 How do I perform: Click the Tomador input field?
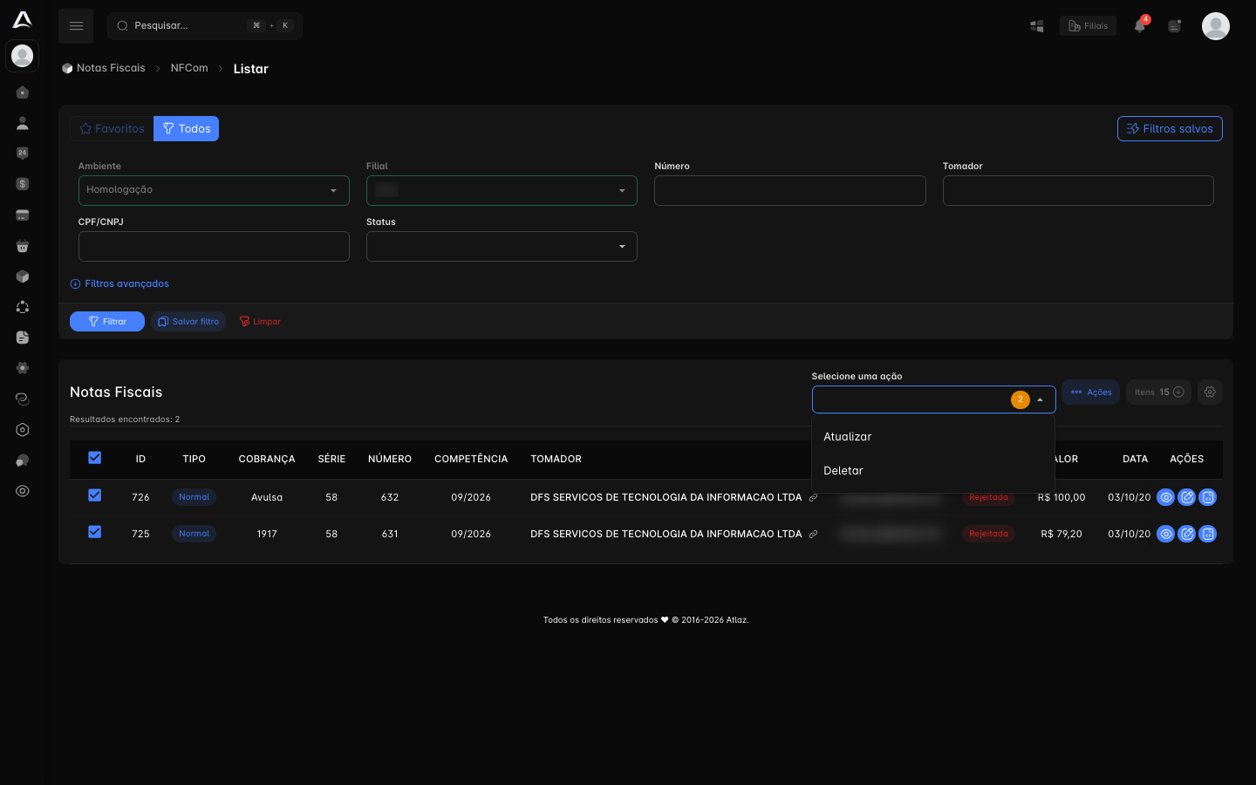pyautogui.click(x=1078, y=190)
